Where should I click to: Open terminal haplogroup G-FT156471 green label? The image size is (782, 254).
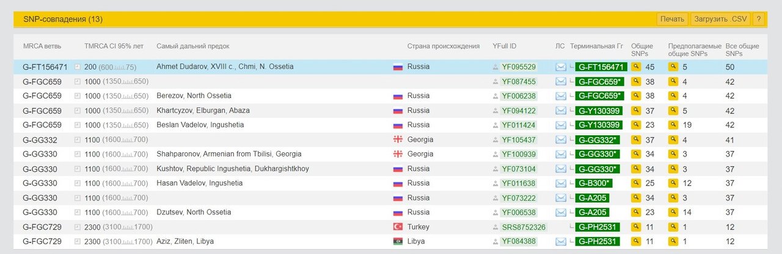coord(601,67)
